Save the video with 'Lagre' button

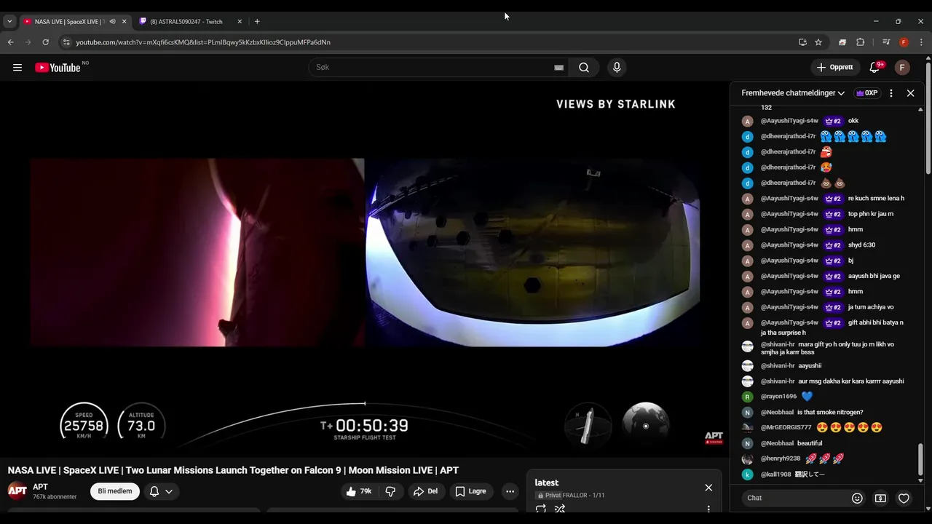(x=471, y=491)
